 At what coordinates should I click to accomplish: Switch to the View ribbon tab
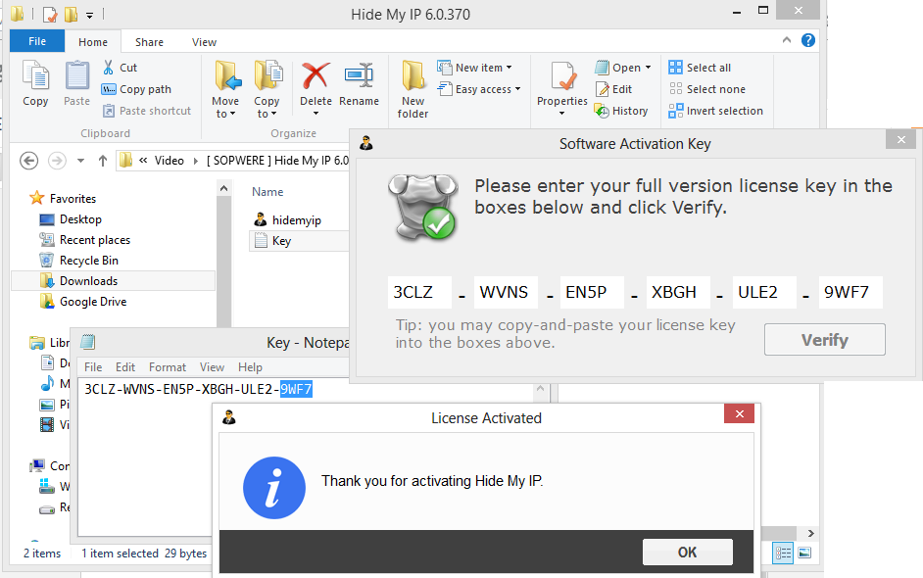tap(204, 42)
